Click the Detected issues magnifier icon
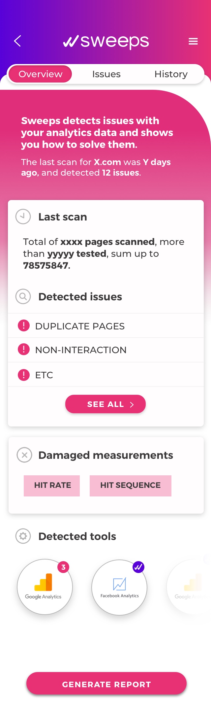Screen dimensions: 211x711 (23, 296)
